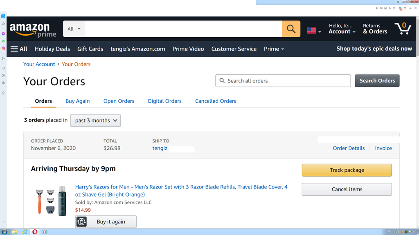This screenshot has width=419, height=235.
Task: Expand the Prime navigation dropdown
Action: pyautogui.click(x=274, y=49)
